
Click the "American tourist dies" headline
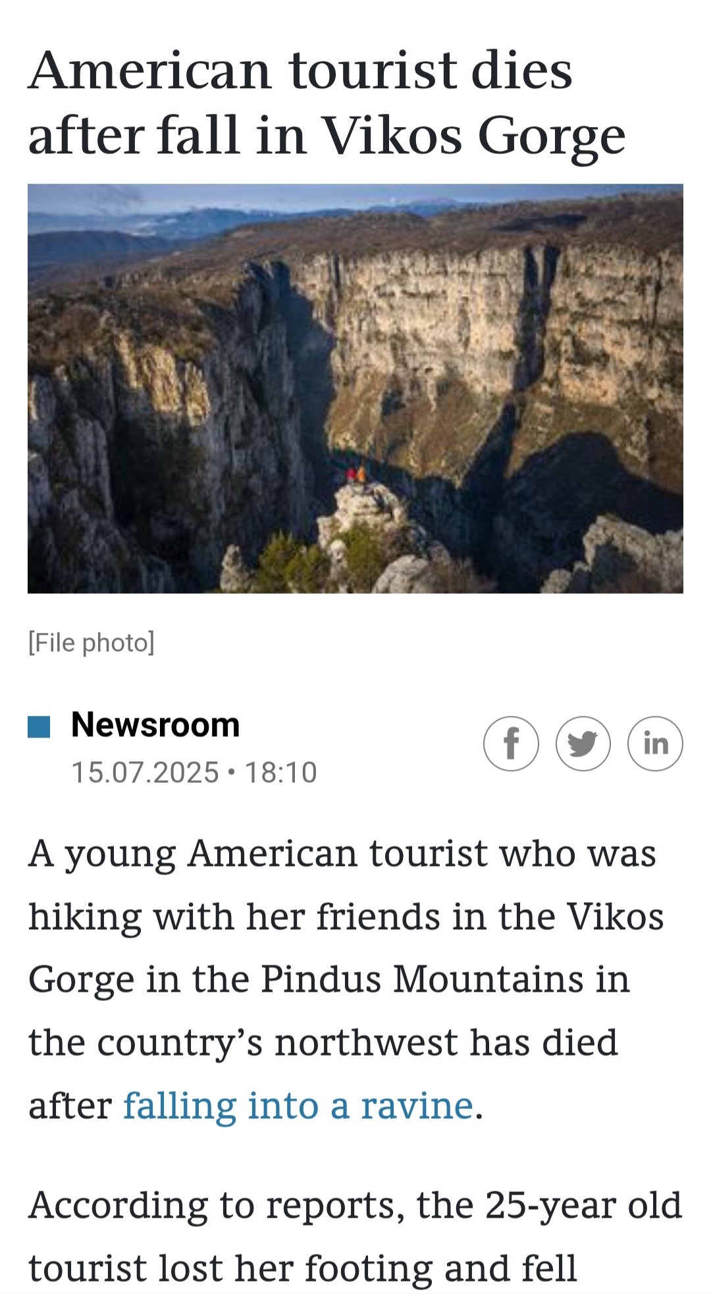(300, 70)
